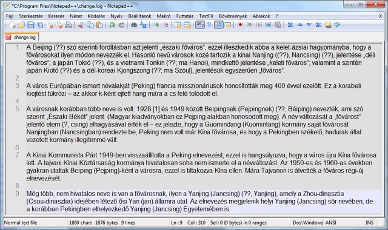
Task: Open the Bővítmények menu
Action: [233, 16]
